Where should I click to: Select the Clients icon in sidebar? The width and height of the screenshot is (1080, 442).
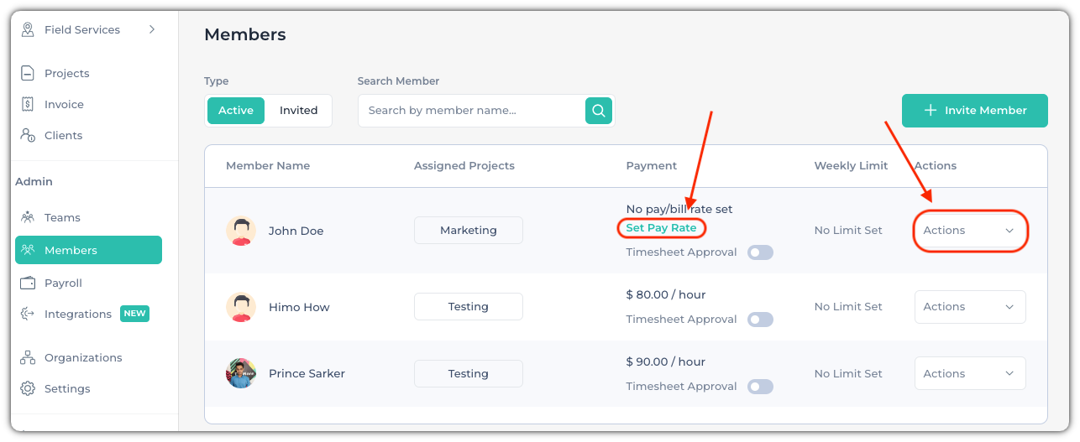pos(28,135)
